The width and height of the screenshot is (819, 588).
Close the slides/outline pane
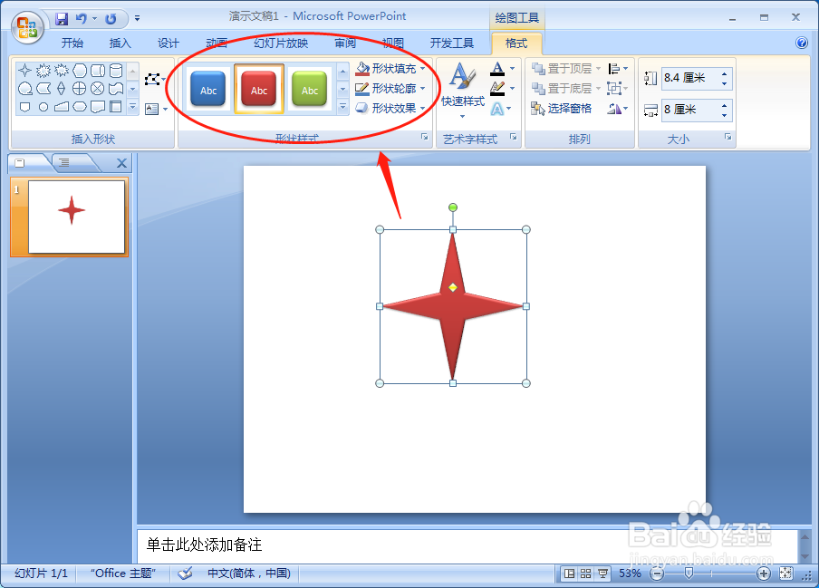[x=121, y=163]
